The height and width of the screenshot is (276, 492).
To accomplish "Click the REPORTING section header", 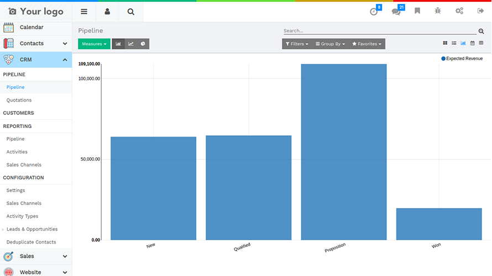I will tap(17, 126).
